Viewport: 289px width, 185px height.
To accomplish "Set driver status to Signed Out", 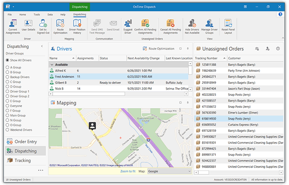I will [43, 27].
